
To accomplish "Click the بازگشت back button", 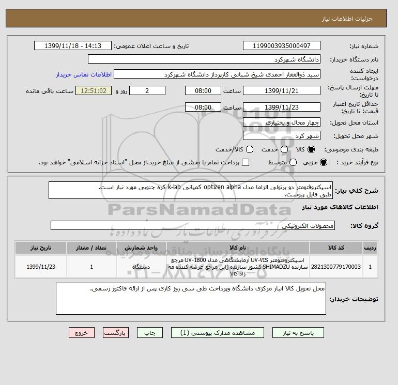I will (x=116, y=333).
